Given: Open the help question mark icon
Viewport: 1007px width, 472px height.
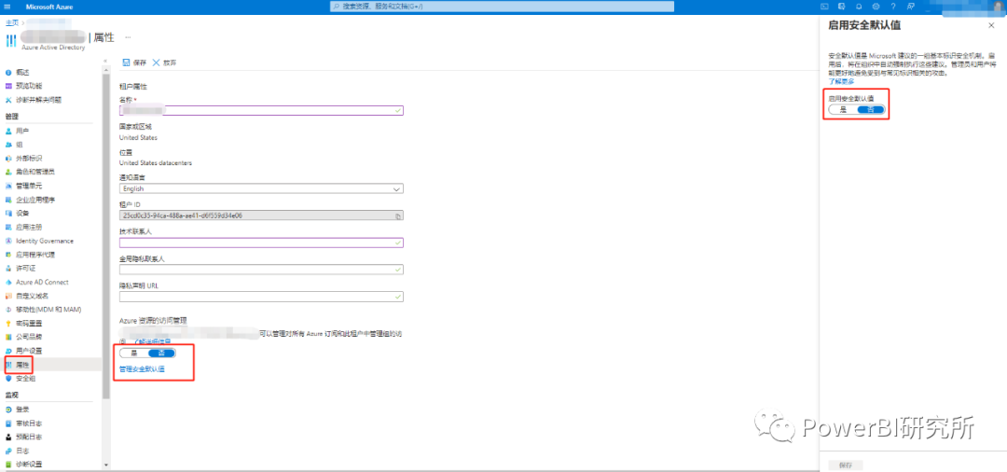Looking at the screenshot, I should click(x=892, y=7).
